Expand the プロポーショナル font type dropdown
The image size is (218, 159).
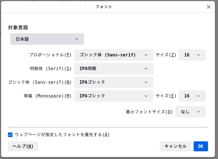click(x=114, y=55)
